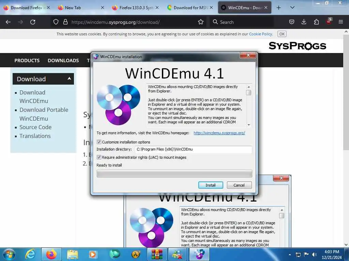The height and width of the screenshot is (261, 349).
Task: Open the wincdemu.sysprogs.org homepage link
Action: tap(219, 133)
